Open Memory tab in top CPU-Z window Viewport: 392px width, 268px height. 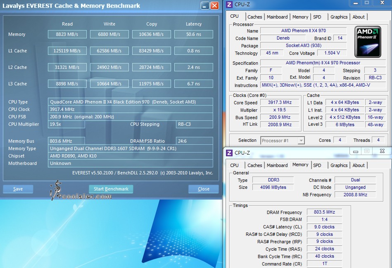(x=300, y=17)
